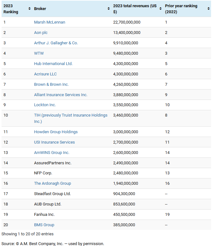The height and width of the screenshot is (246, 212).
Task: Click the WTW broker link
Action: tap(39, 53)
